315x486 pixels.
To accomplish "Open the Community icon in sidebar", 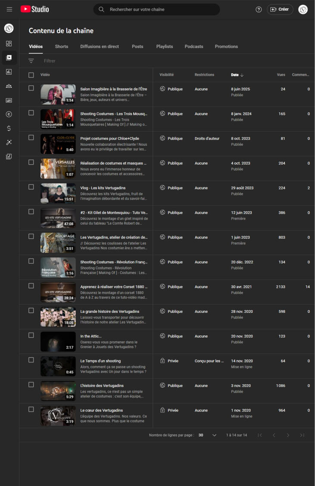I will [9, 86].
